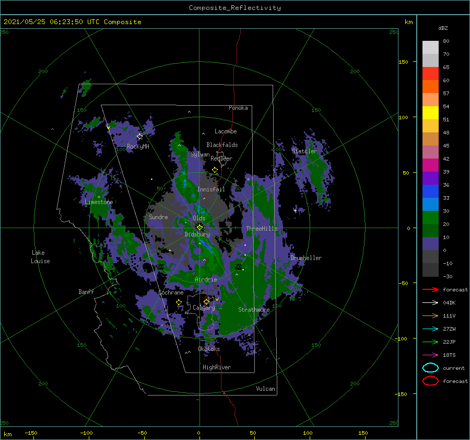This screenshot has width=470, height=440.
Task: Select the Sundre label
Action: tap(158, 217)
